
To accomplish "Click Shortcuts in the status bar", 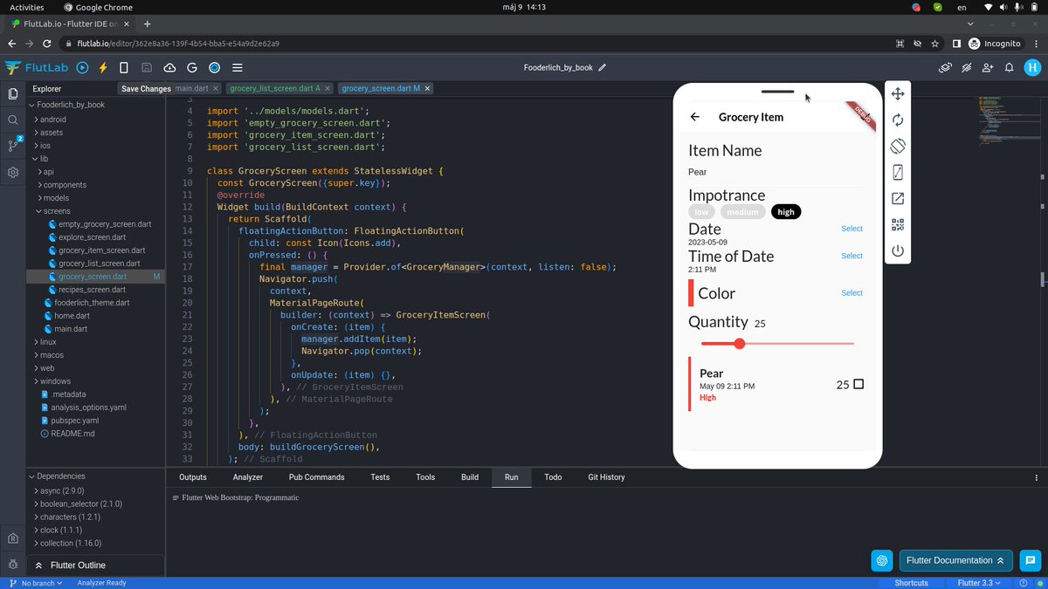I will (x=911, y=583).
